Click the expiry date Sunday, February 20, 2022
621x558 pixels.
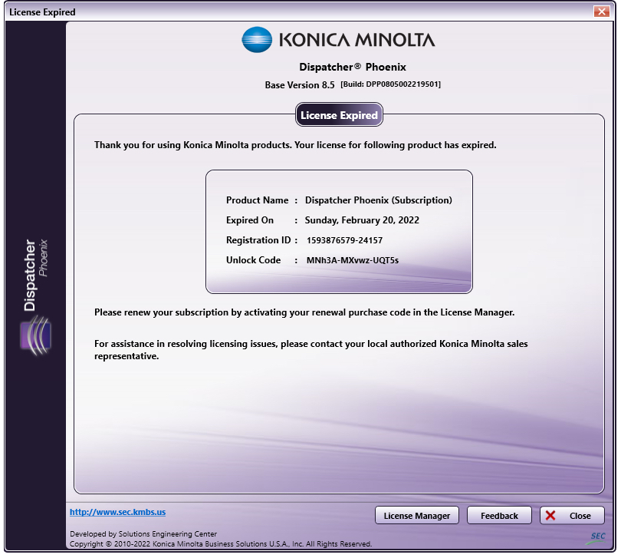coord(362,220)
